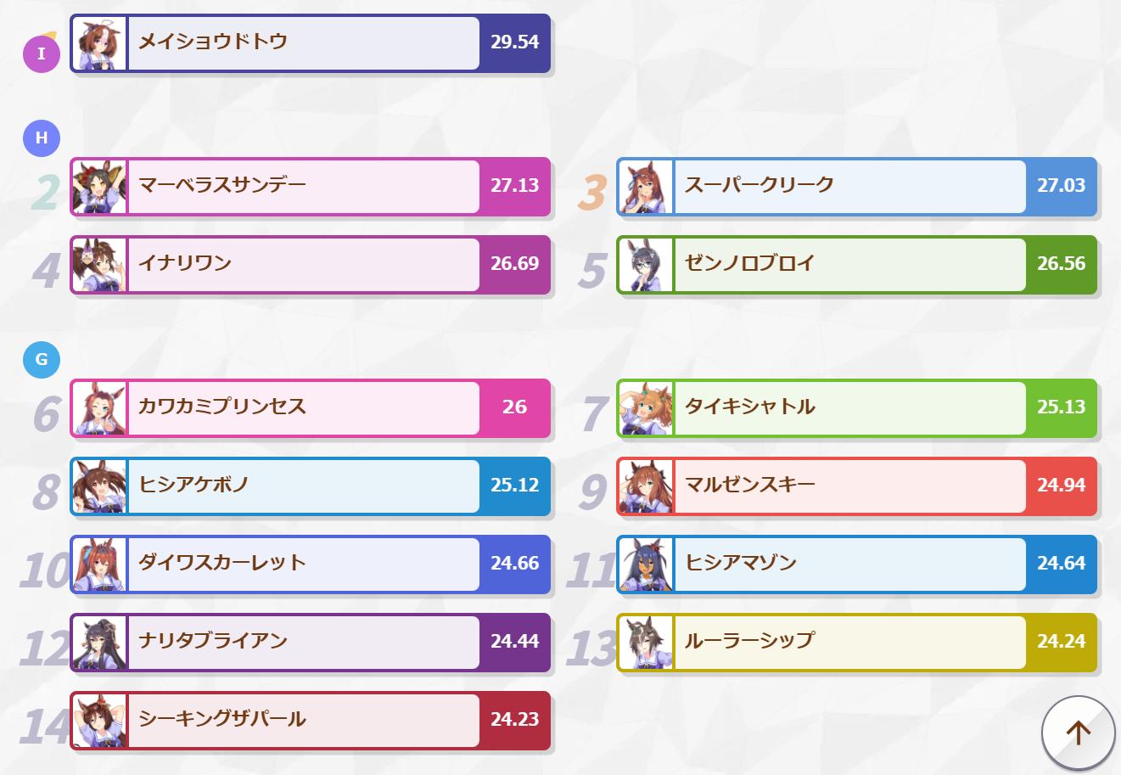
Task: Click マーベラスサンデー character portrait
Action: [x=99, y=186]
